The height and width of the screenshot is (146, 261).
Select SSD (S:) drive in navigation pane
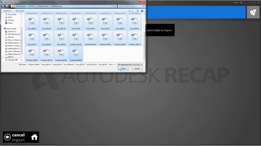[11, 57]
